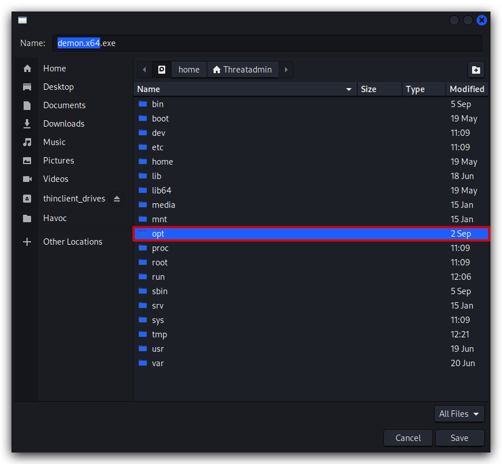The height and width of the screenshot is (464, 502).
Task: Select the lib folder row
Action: click(311, 176)
